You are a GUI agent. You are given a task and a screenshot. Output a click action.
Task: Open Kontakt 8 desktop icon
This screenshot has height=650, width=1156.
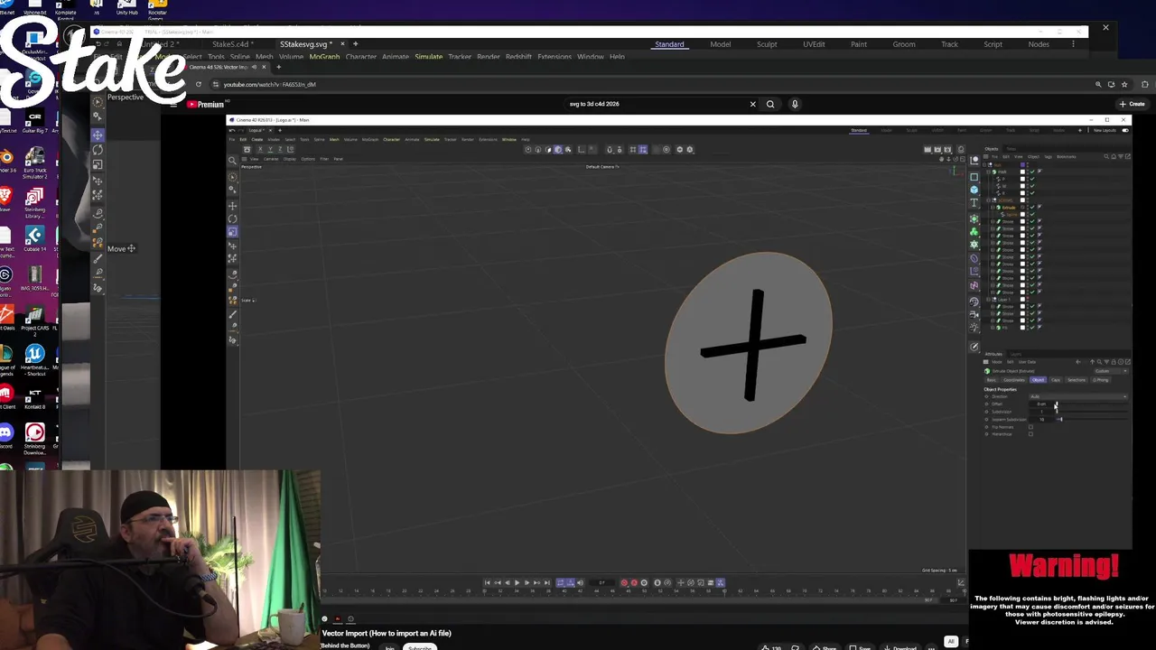pos(35,395)
